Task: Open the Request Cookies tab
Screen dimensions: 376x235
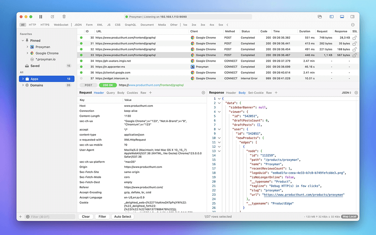Action: [132, 93]
